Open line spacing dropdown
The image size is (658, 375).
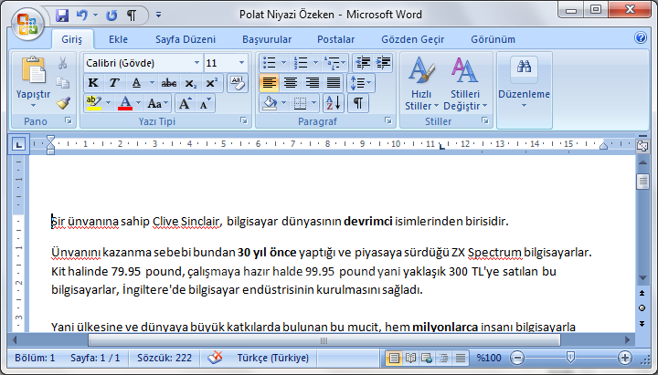[x=360, y=83]
